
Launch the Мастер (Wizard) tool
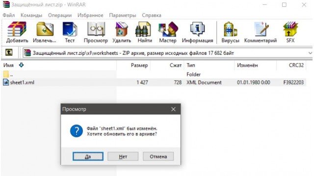point(168,32)
